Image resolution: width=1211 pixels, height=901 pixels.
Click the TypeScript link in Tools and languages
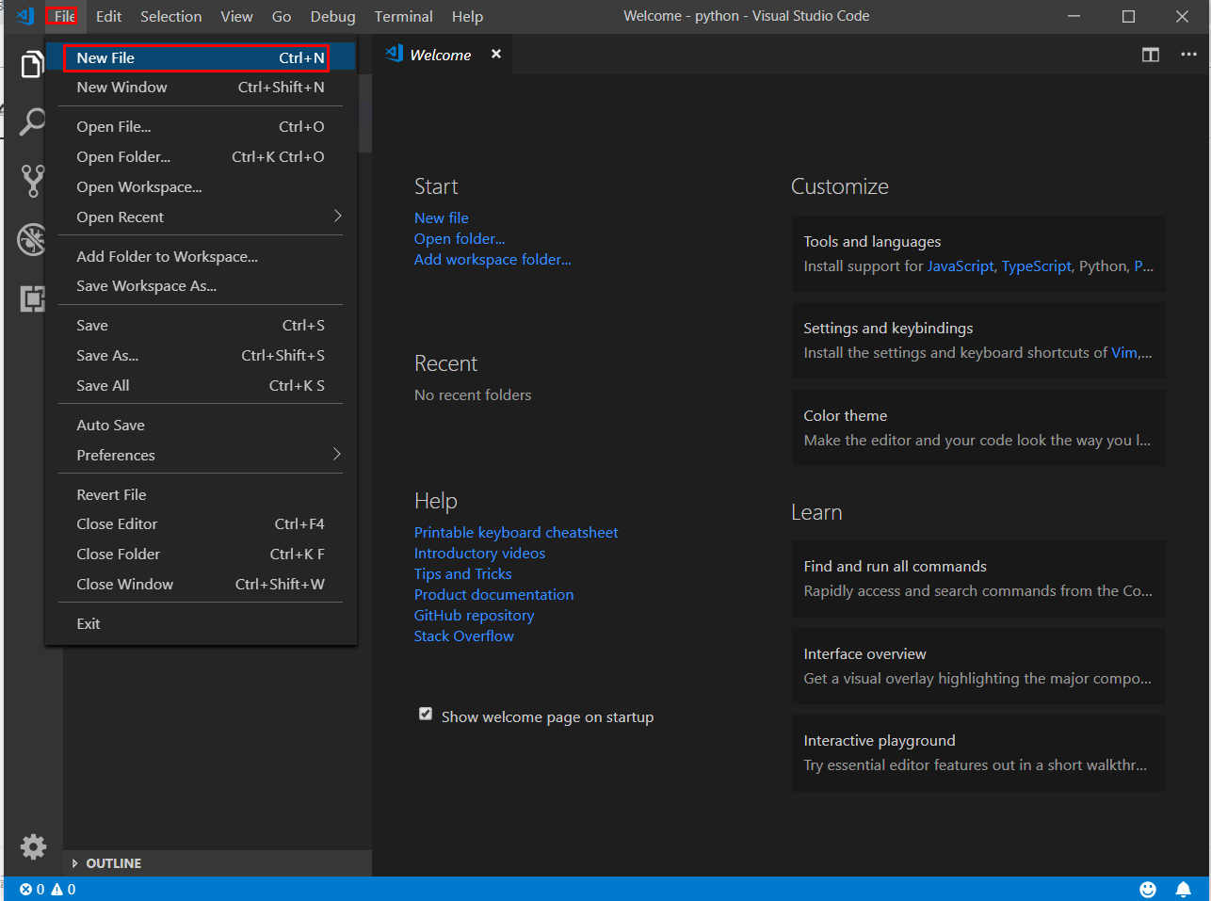1036,266
